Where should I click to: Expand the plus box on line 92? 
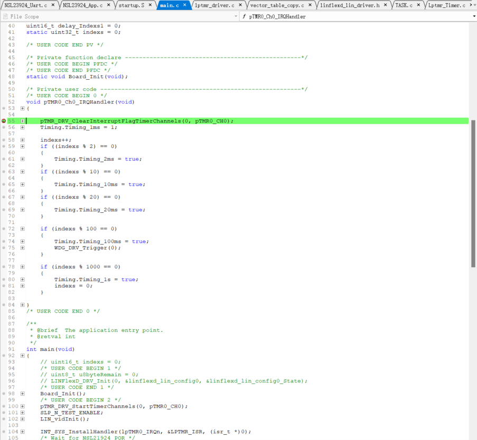click(x=22, y=355)
